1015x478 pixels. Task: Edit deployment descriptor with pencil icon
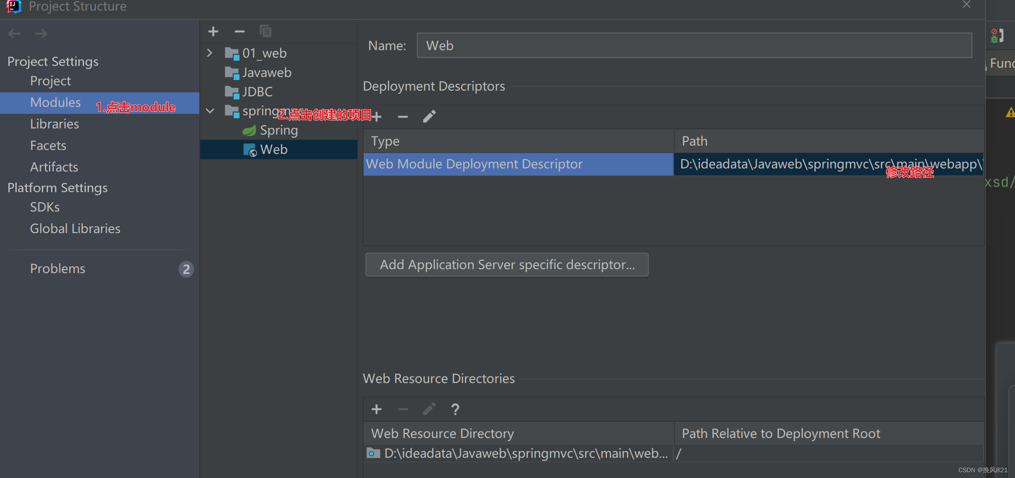[429, 117]
